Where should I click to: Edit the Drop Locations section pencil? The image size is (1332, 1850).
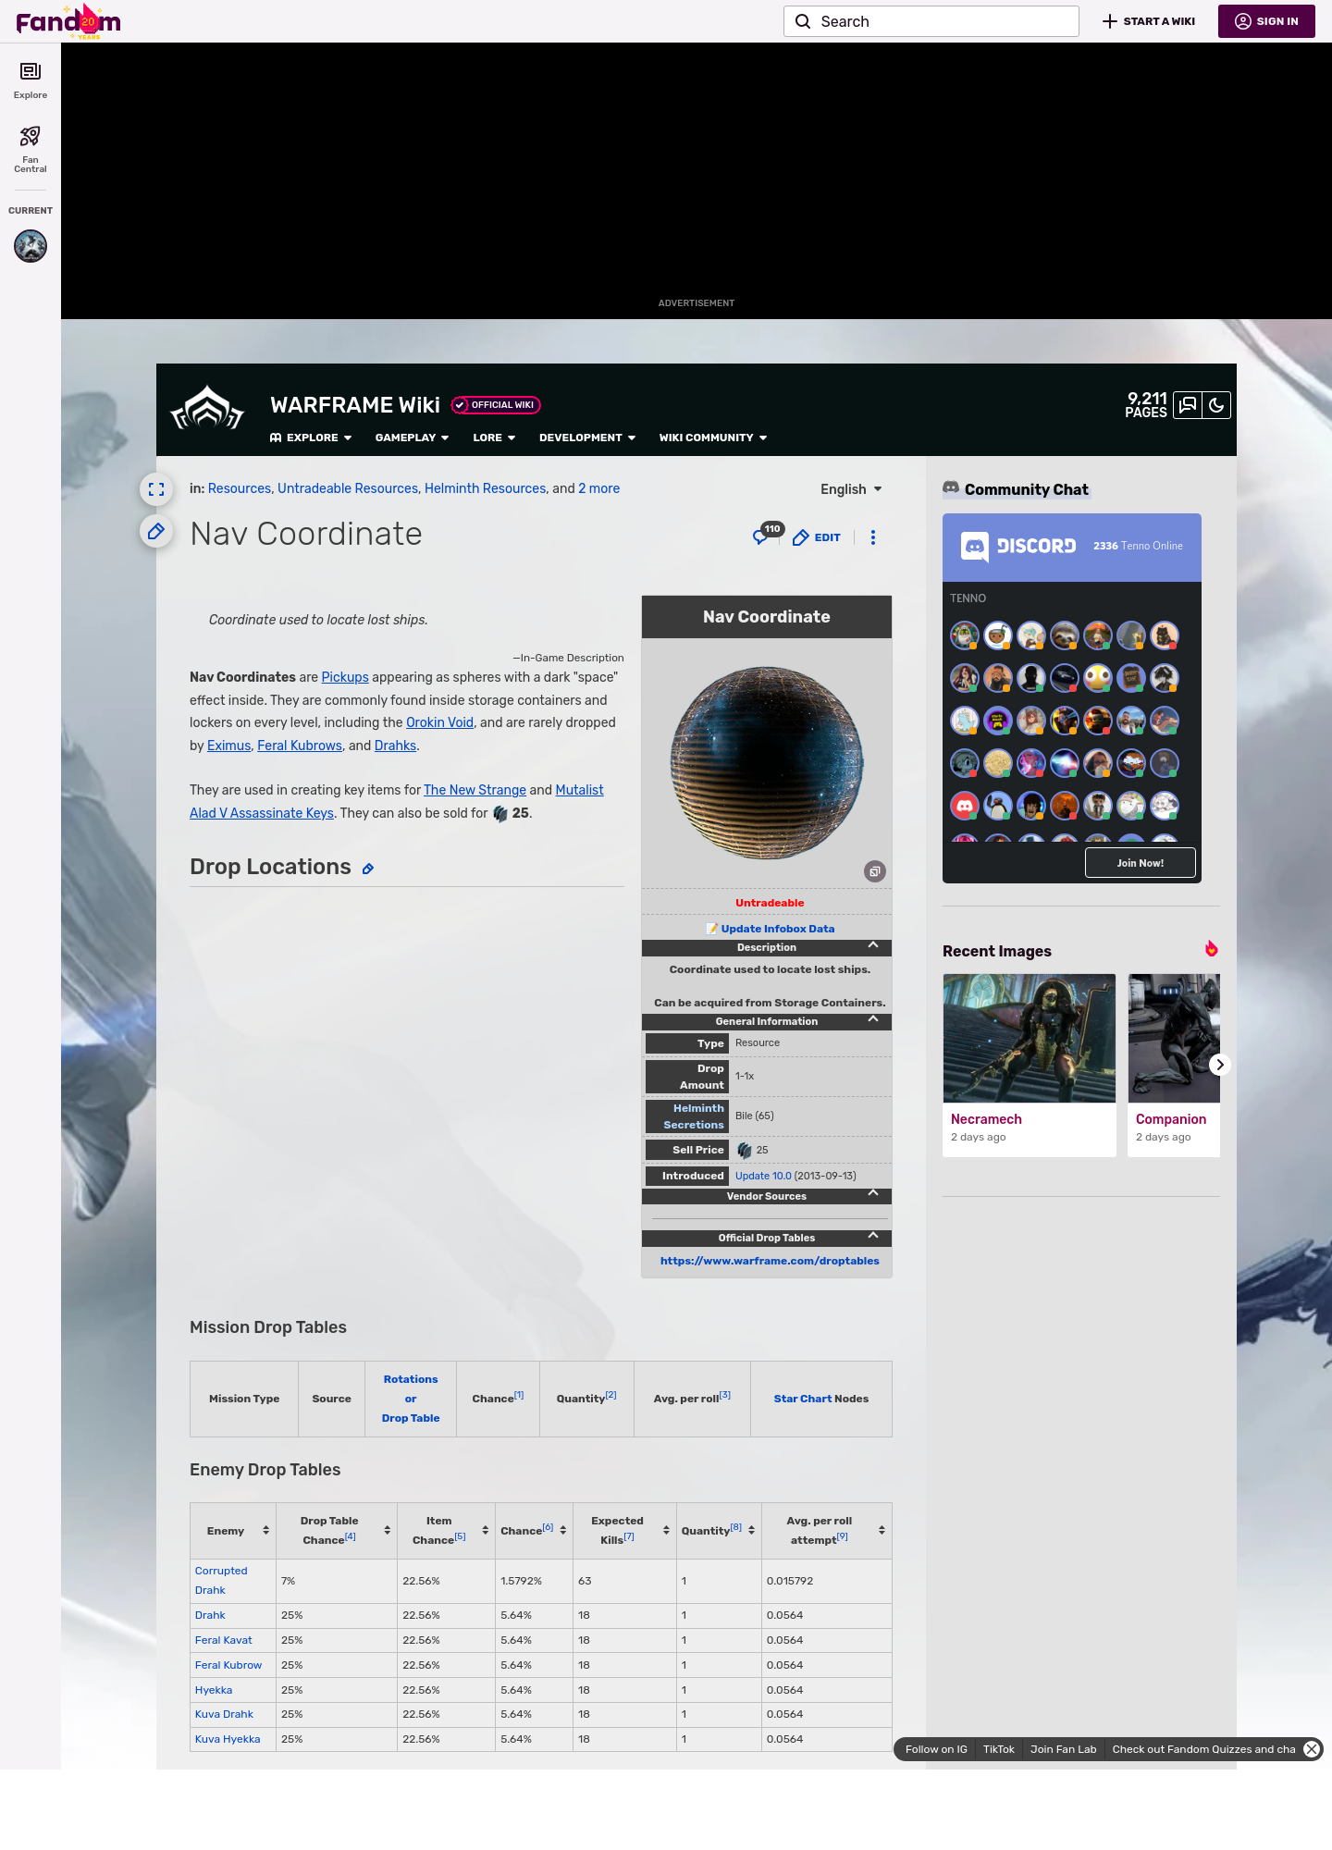(x=368, y=869)
